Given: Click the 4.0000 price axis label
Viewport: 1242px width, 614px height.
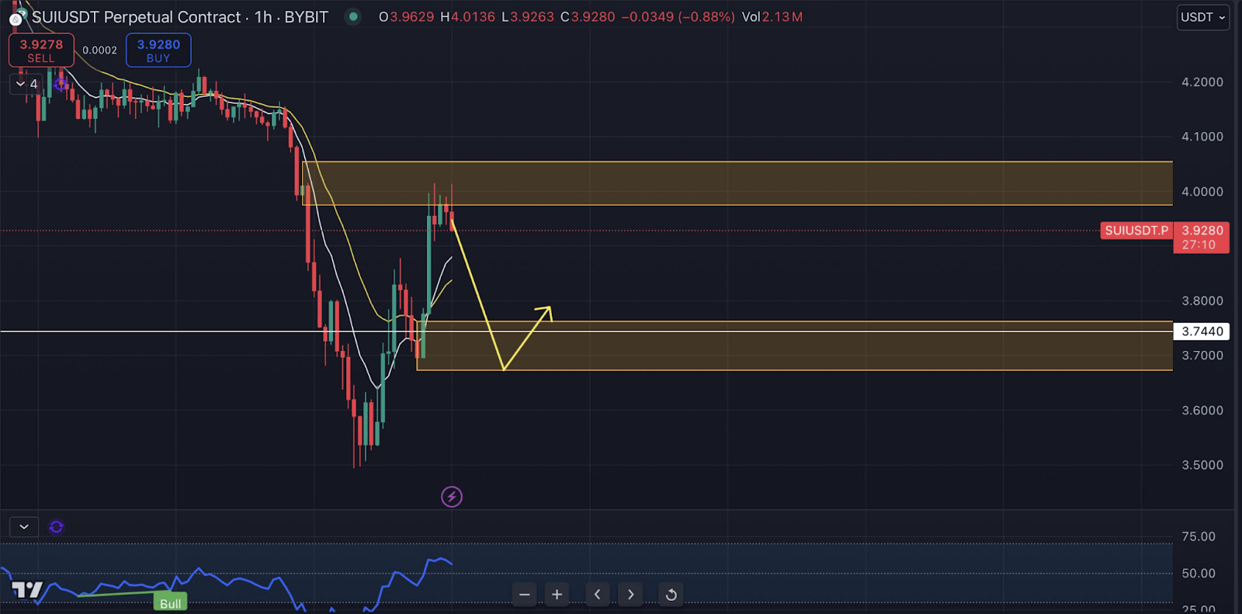Looking at the screenshot, I should 1202,192.
